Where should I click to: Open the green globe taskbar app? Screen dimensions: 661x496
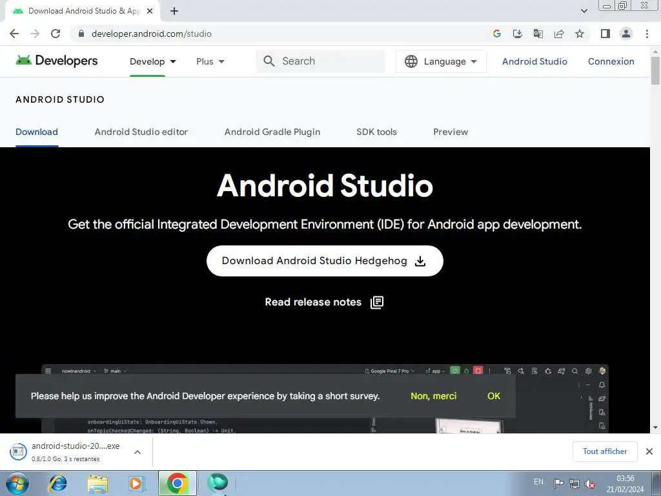tap(218, 482)
